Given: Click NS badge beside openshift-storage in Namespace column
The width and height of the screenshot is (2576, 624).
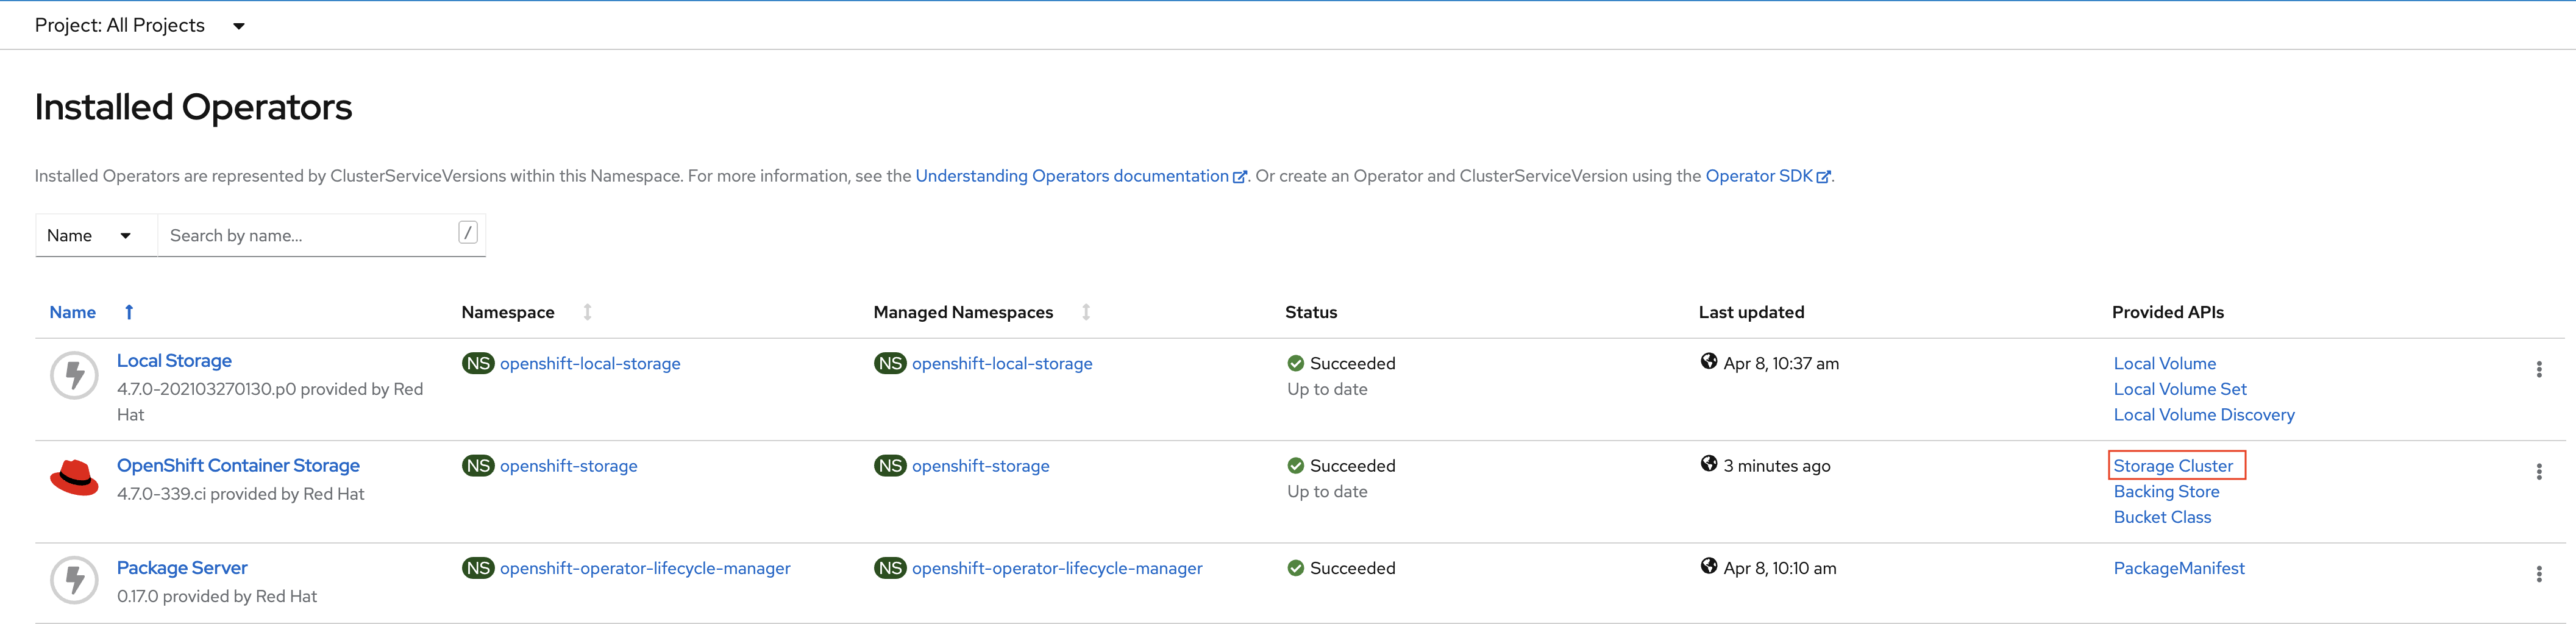Looking at the screenshot, I should [478, 466].
